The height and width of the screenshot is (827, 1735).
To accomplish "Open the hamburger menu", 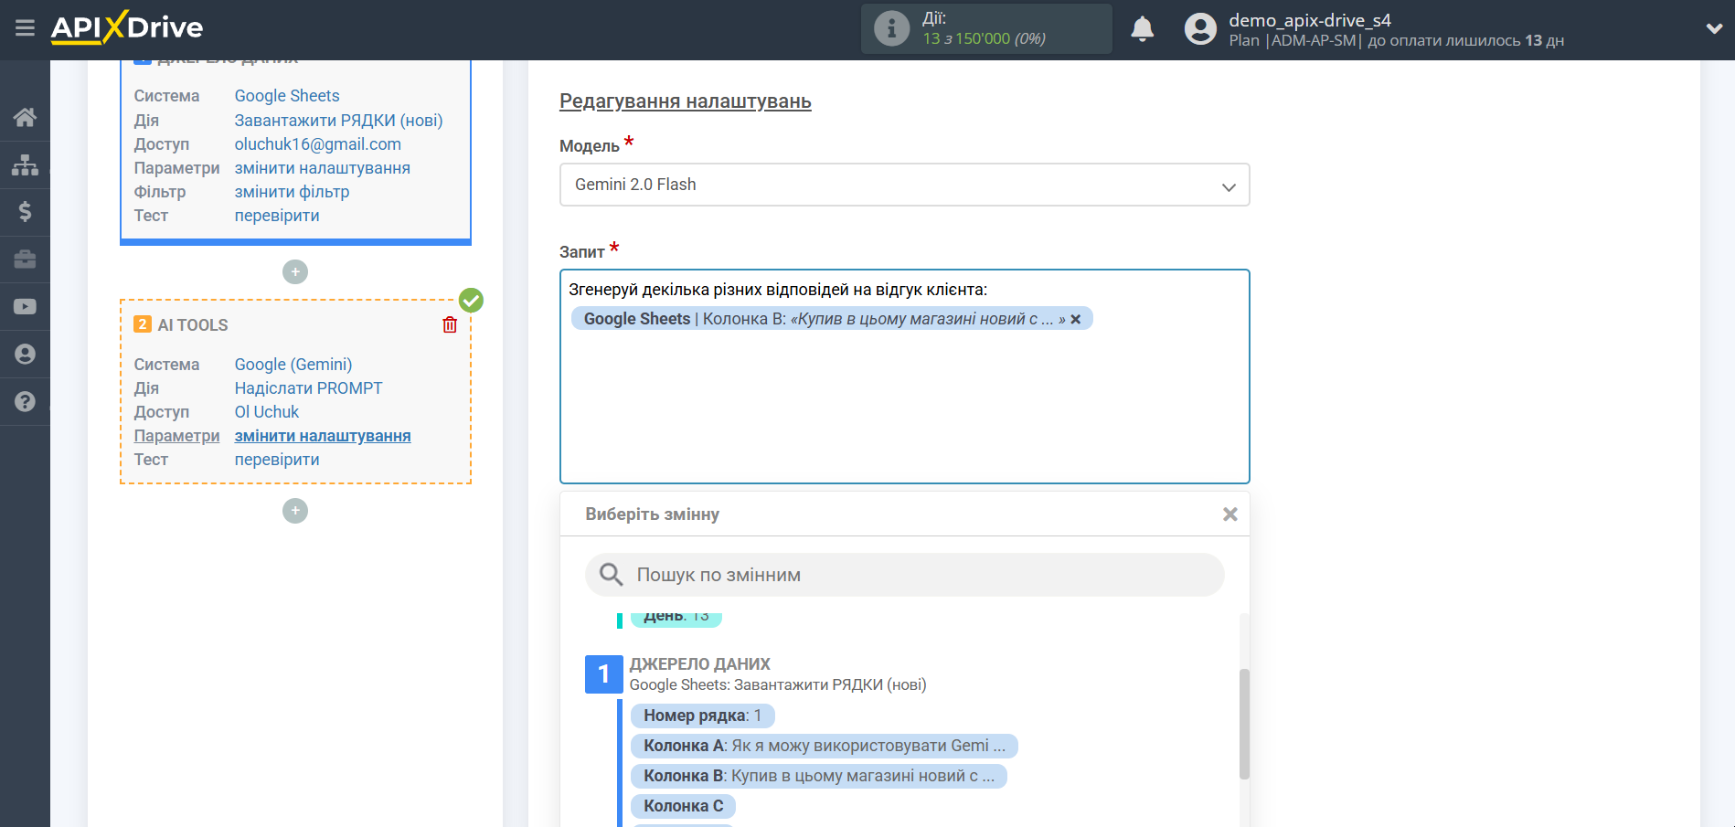I will (25, 28).
